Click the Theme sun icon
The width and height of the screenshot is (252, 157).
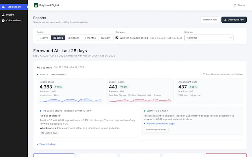(x=235, y=5)
